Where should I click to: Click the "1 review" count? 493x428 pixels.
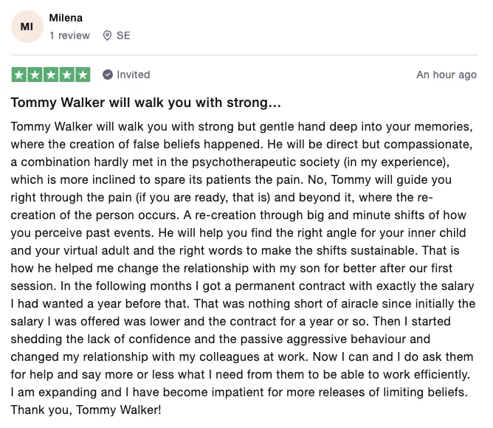pyautogui.click(x=69, y=35)
